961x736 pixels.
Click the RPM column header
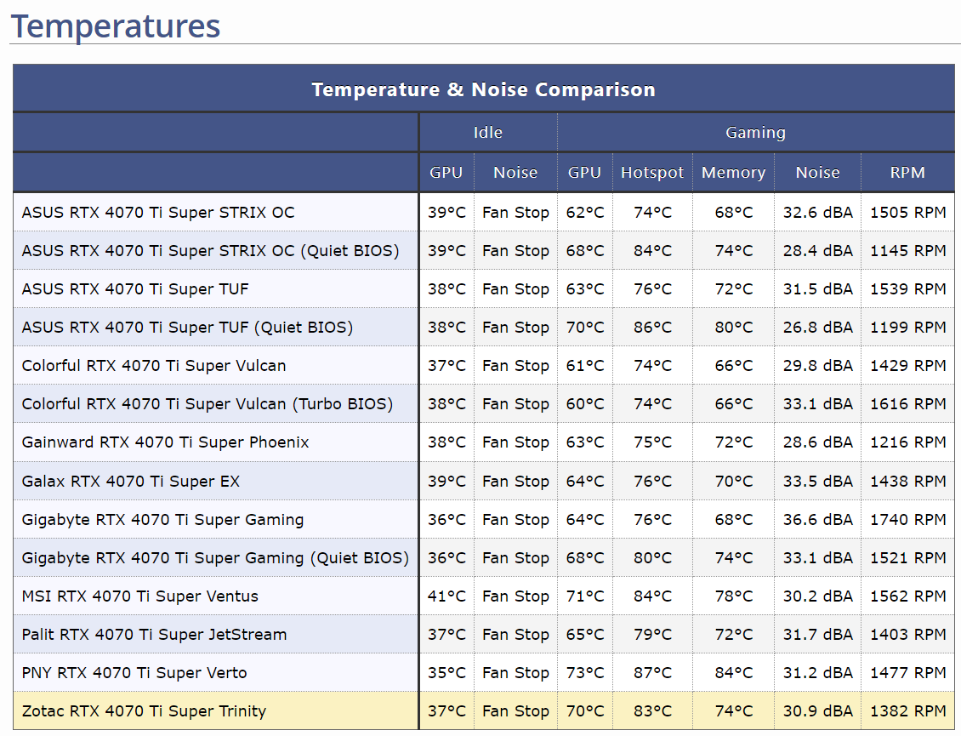tap(907, 173)
